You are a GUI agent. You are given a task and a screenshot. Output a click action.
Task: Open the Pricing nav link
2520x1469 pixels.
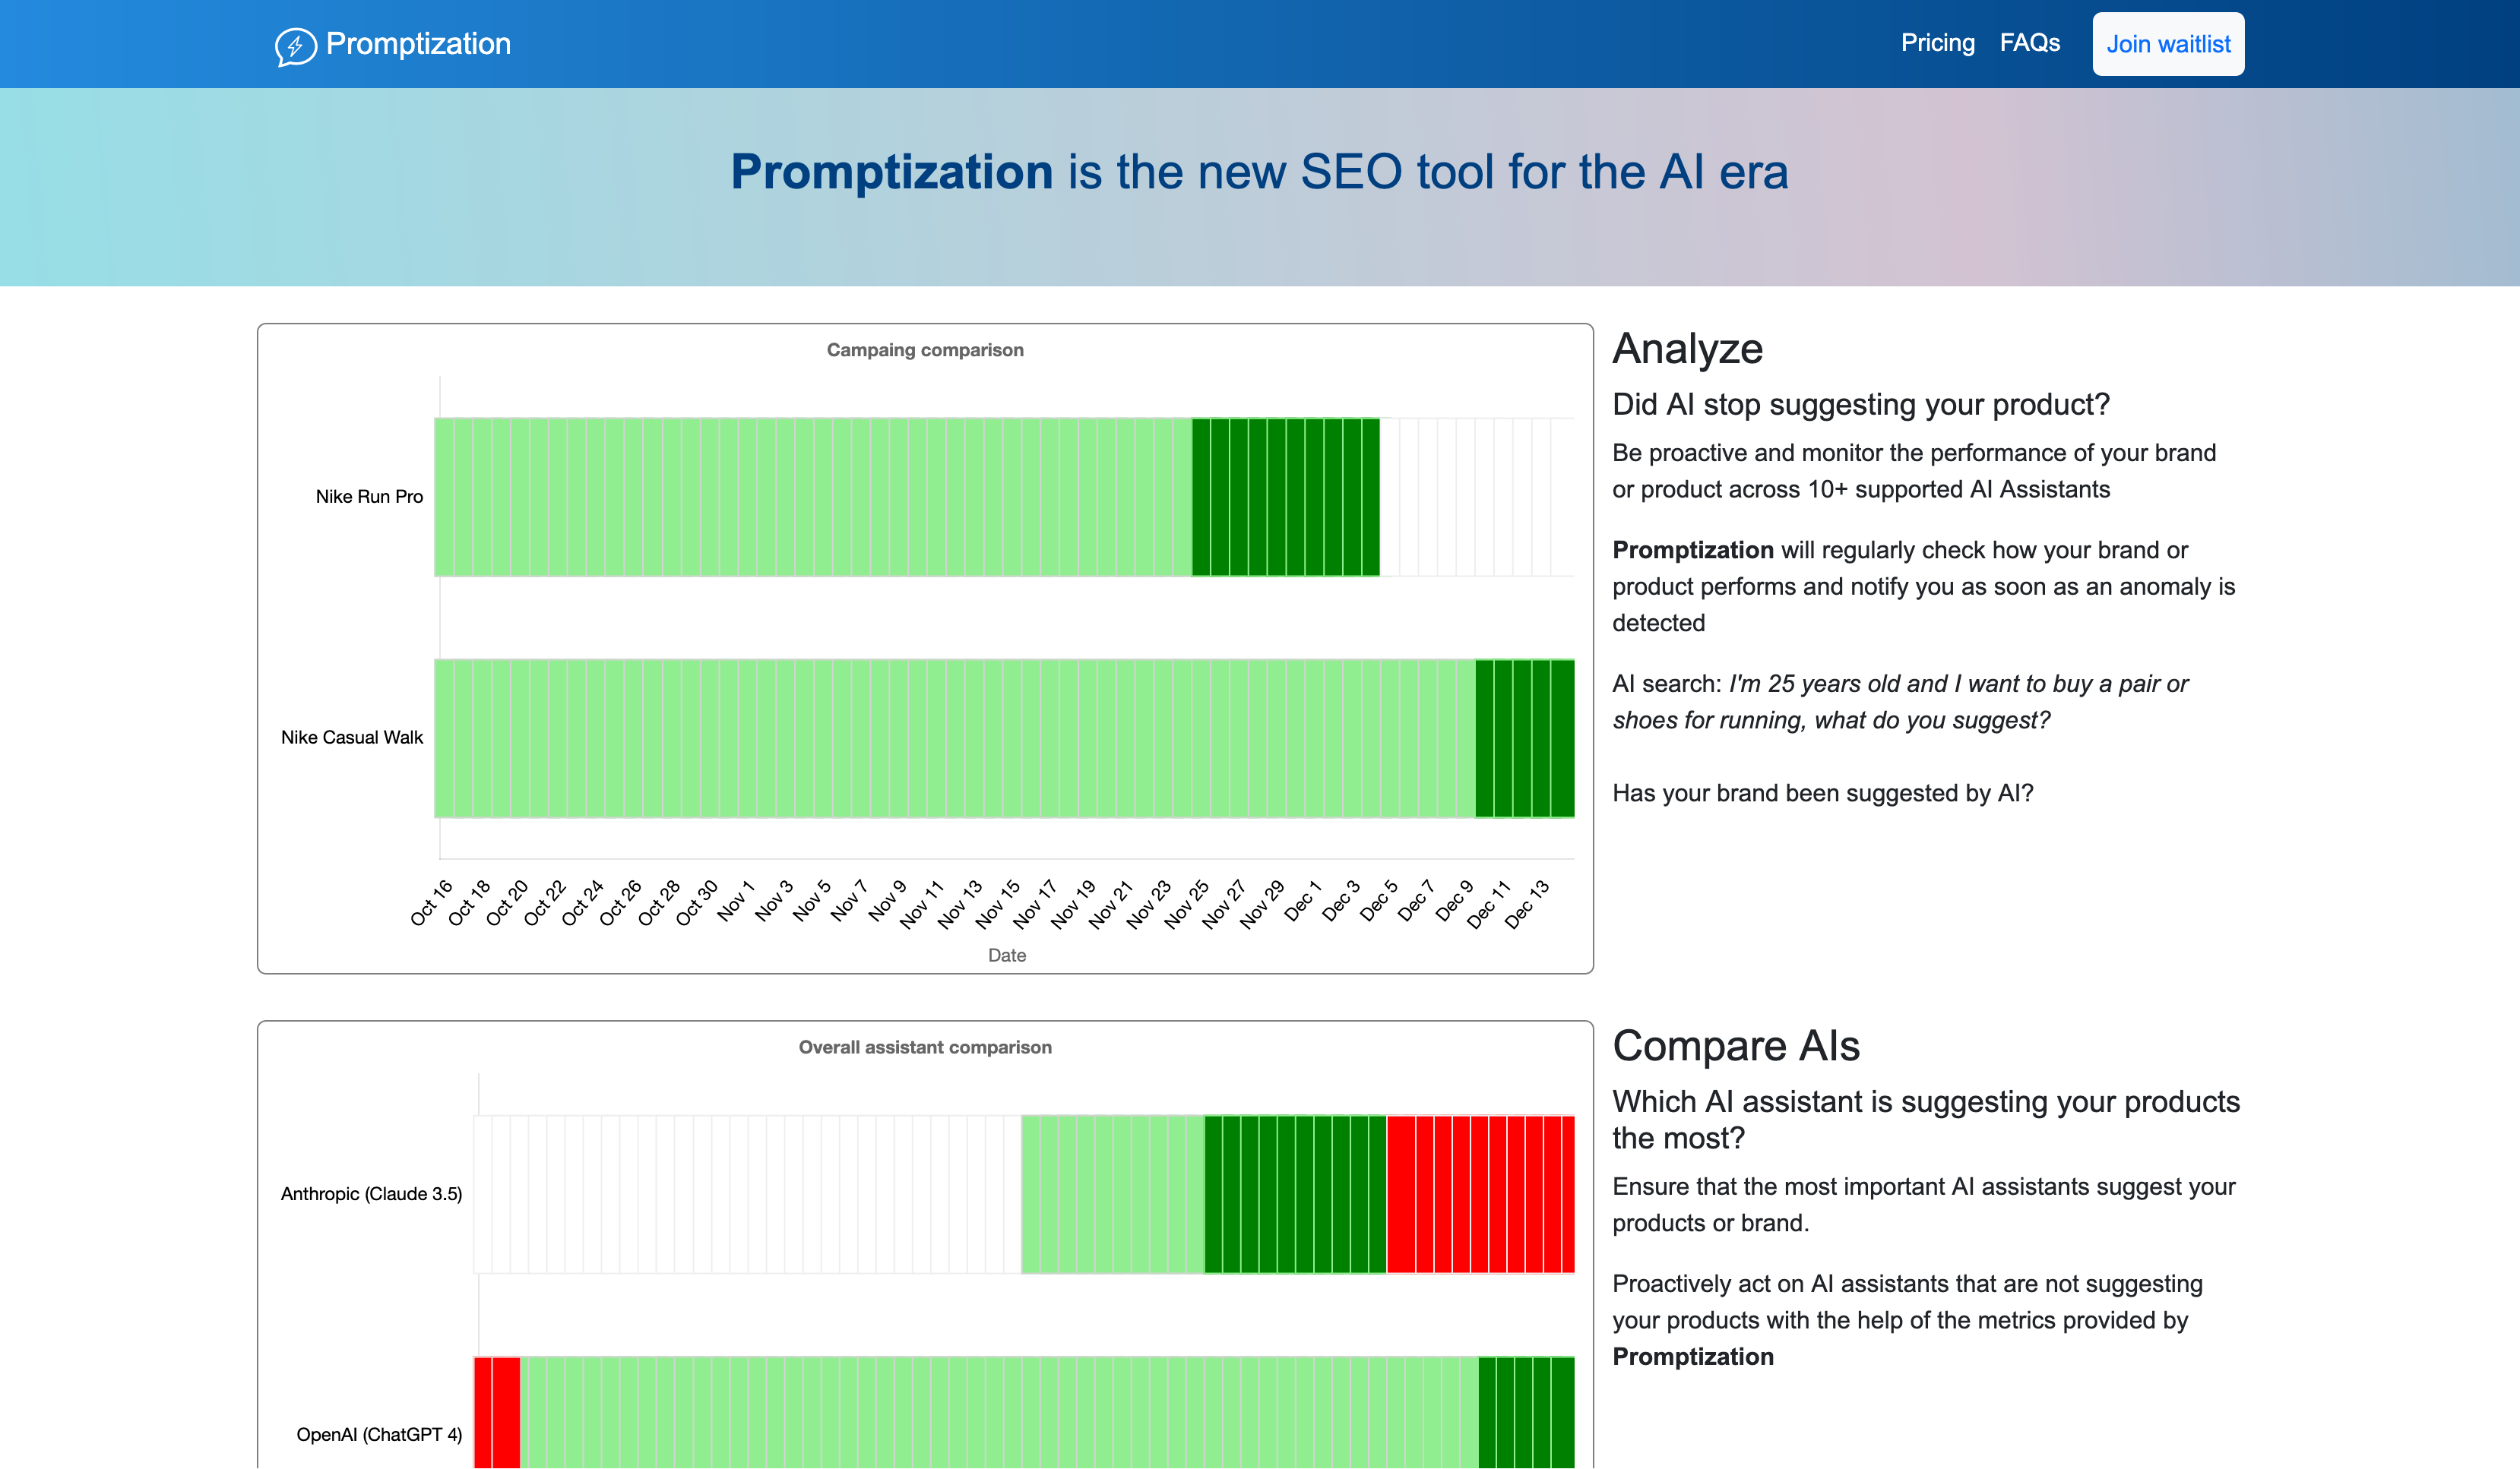(x=1937, y=43)
